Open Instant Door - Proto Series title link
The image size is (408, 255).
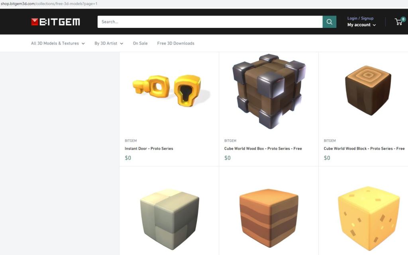pos(149,148)
